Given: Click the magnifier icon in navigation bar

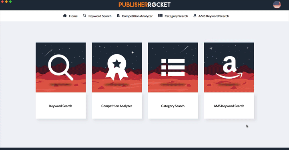Looking at the screenshot, I should pyautogui.click(x=84, y=16).
